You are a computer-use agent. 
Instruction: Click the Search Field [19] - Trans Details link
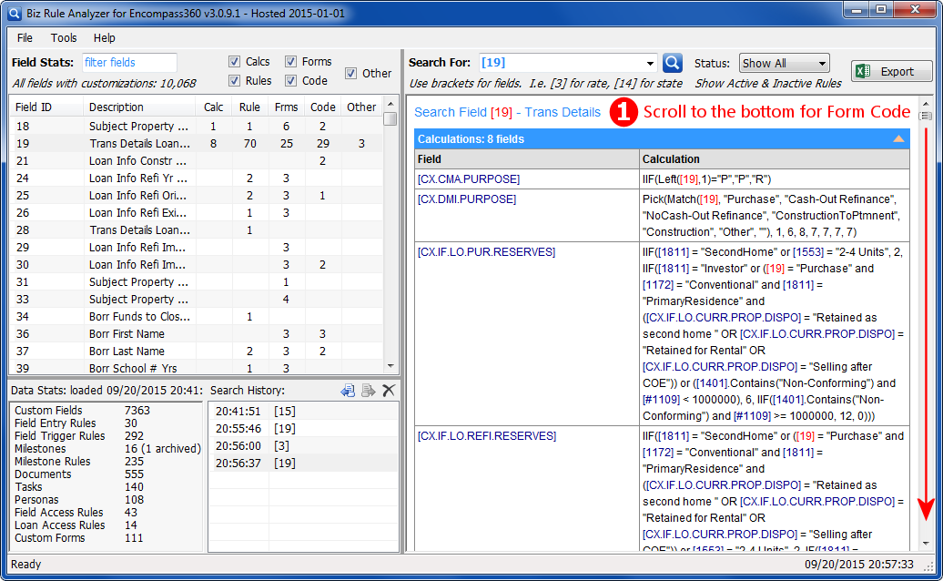pyautogui.click(x=508, y=113)
